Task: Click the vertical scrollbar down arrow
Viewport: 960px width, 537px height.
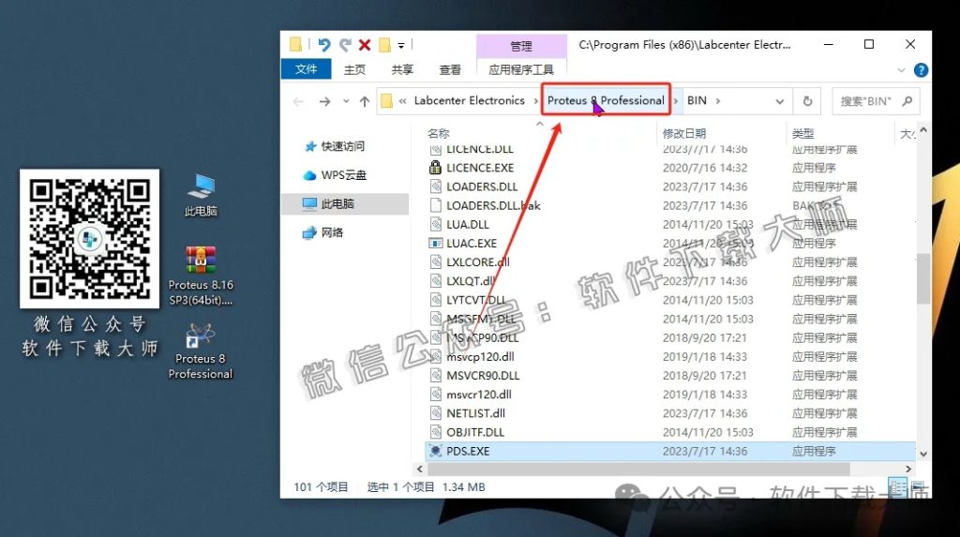Action: (x=923, y=454)
